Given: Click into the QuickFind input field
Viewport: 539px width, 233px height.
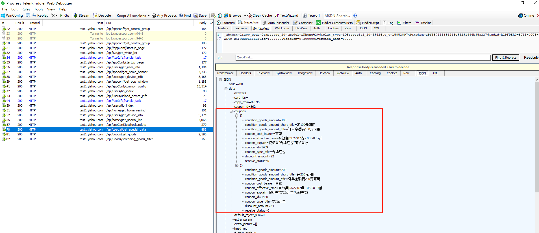Looking at the screenshot, I should pyautogui.click(x=363, y=58).
